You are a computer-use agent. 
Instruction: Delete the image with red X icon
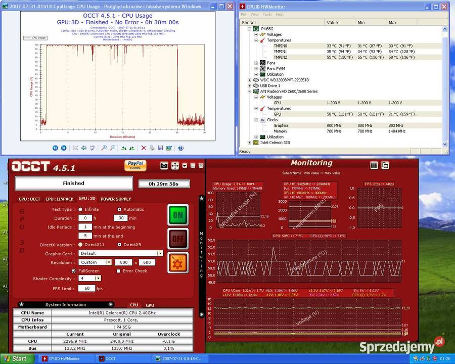point(144,148)
